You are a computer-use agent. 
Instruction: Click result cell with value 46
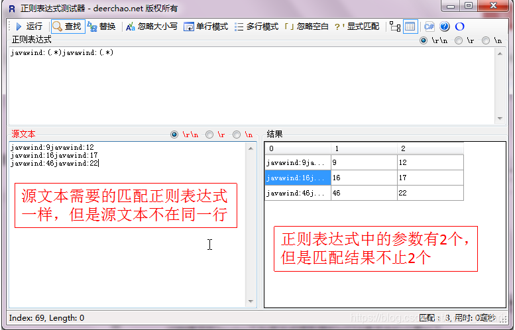coord(365,193)
